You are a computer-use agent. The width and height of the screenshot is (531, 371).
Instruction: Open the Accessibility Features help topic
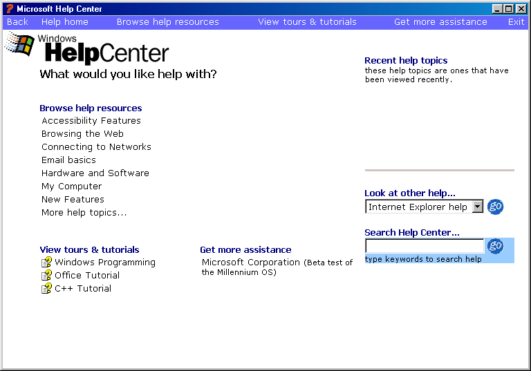tap(91, 121)
